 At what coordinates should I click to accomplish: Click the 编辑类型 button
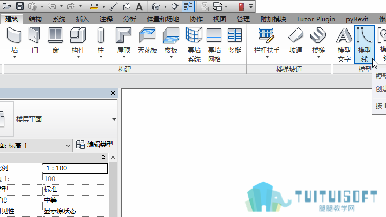click(94, 145)
